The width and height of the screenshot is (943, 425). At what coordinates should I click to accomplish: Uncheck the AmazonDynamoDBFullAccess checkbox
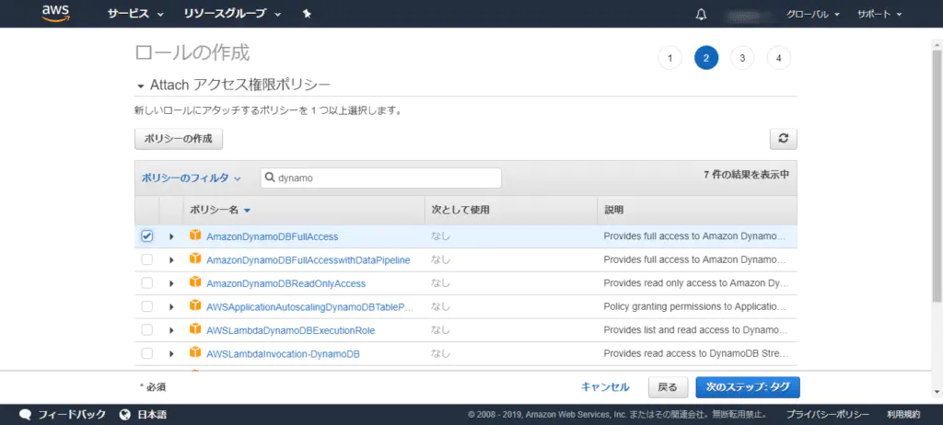(x=146, y=236)
